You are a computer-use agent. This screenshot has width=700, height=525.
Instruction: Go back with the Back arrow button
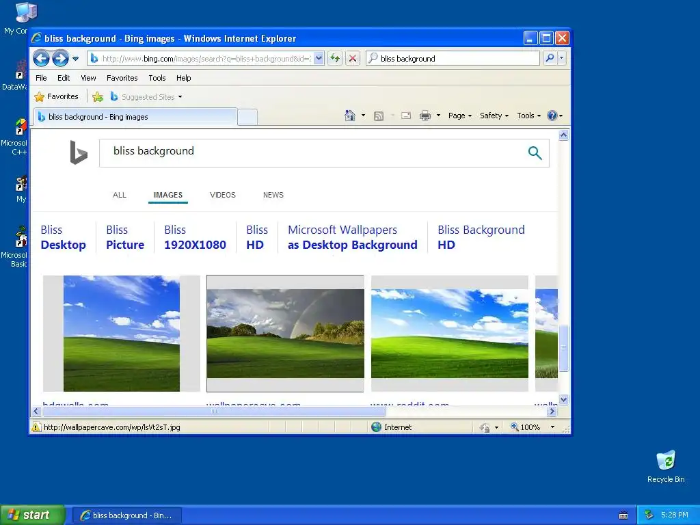click(x=41, y=58)
